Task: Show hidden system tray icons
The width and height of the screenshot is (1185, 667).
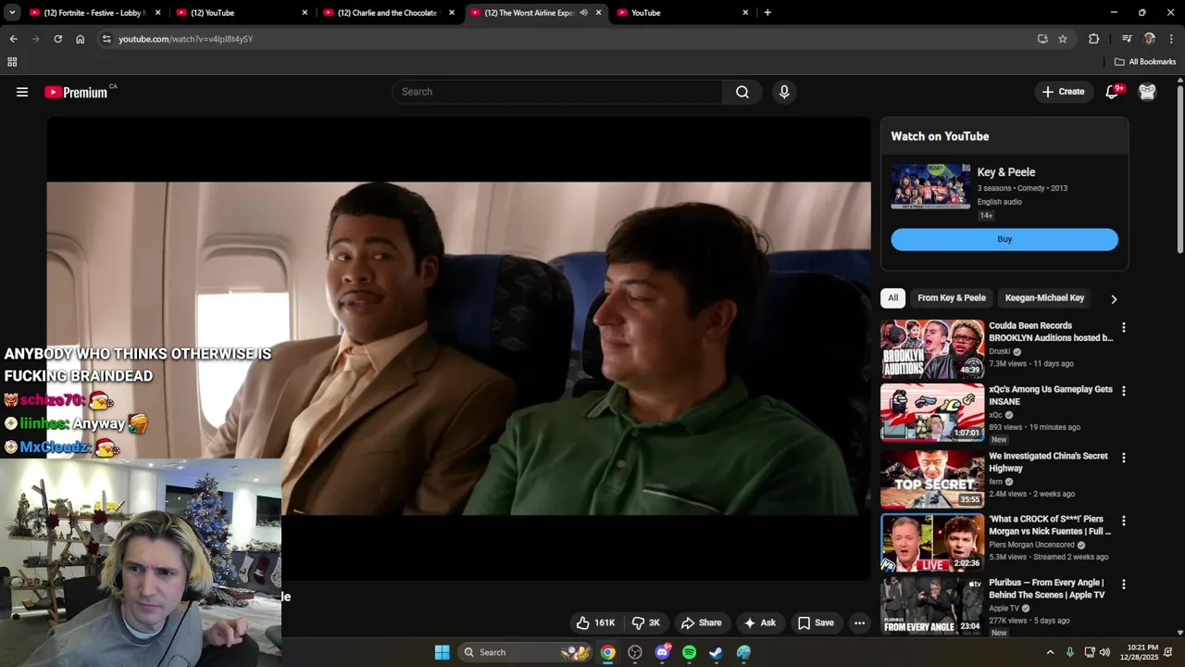Action: click(x=1050, y=652)
